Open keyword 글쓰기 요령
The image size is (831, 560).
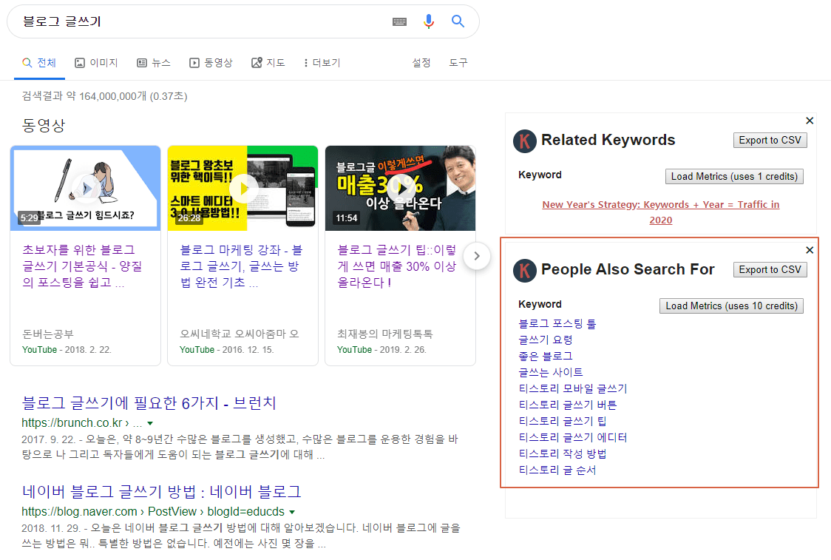click(x=546, y=340)
